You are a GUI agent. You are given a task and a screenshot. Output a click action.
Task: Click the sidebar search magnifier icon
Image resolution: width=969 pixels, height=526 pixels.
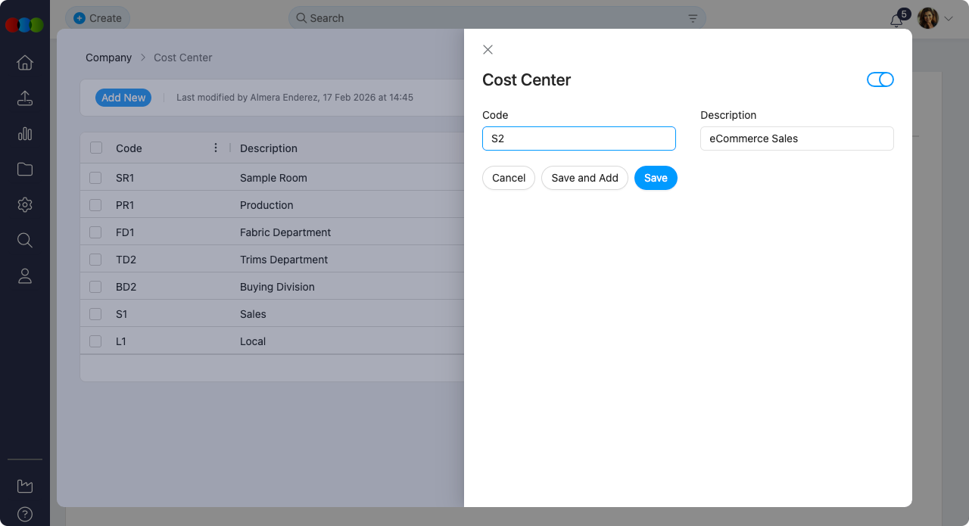pyautogui.click(x=25, y=240)
